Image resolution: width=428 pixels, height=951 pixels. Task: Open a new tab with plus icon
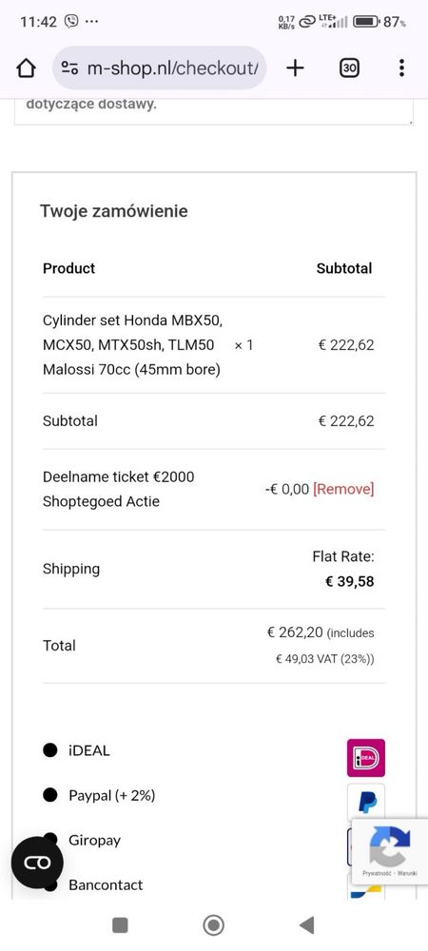pyautogui.click(x=295, y=68)
